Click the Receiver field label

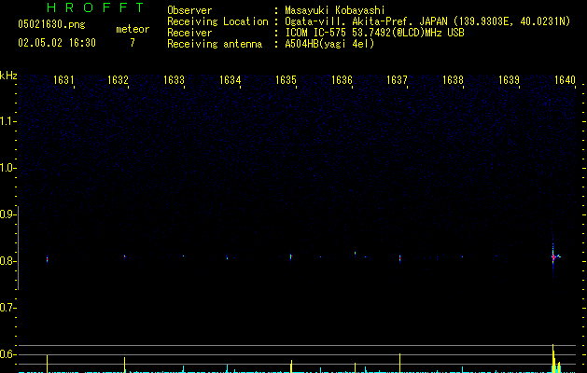[x=189, y=33]
